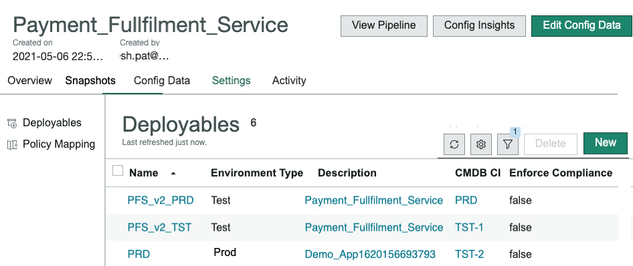Click Prod environment type cell
Image resolution: width=633 pixels, height=266 pixels.
click(x=225, y=253)
